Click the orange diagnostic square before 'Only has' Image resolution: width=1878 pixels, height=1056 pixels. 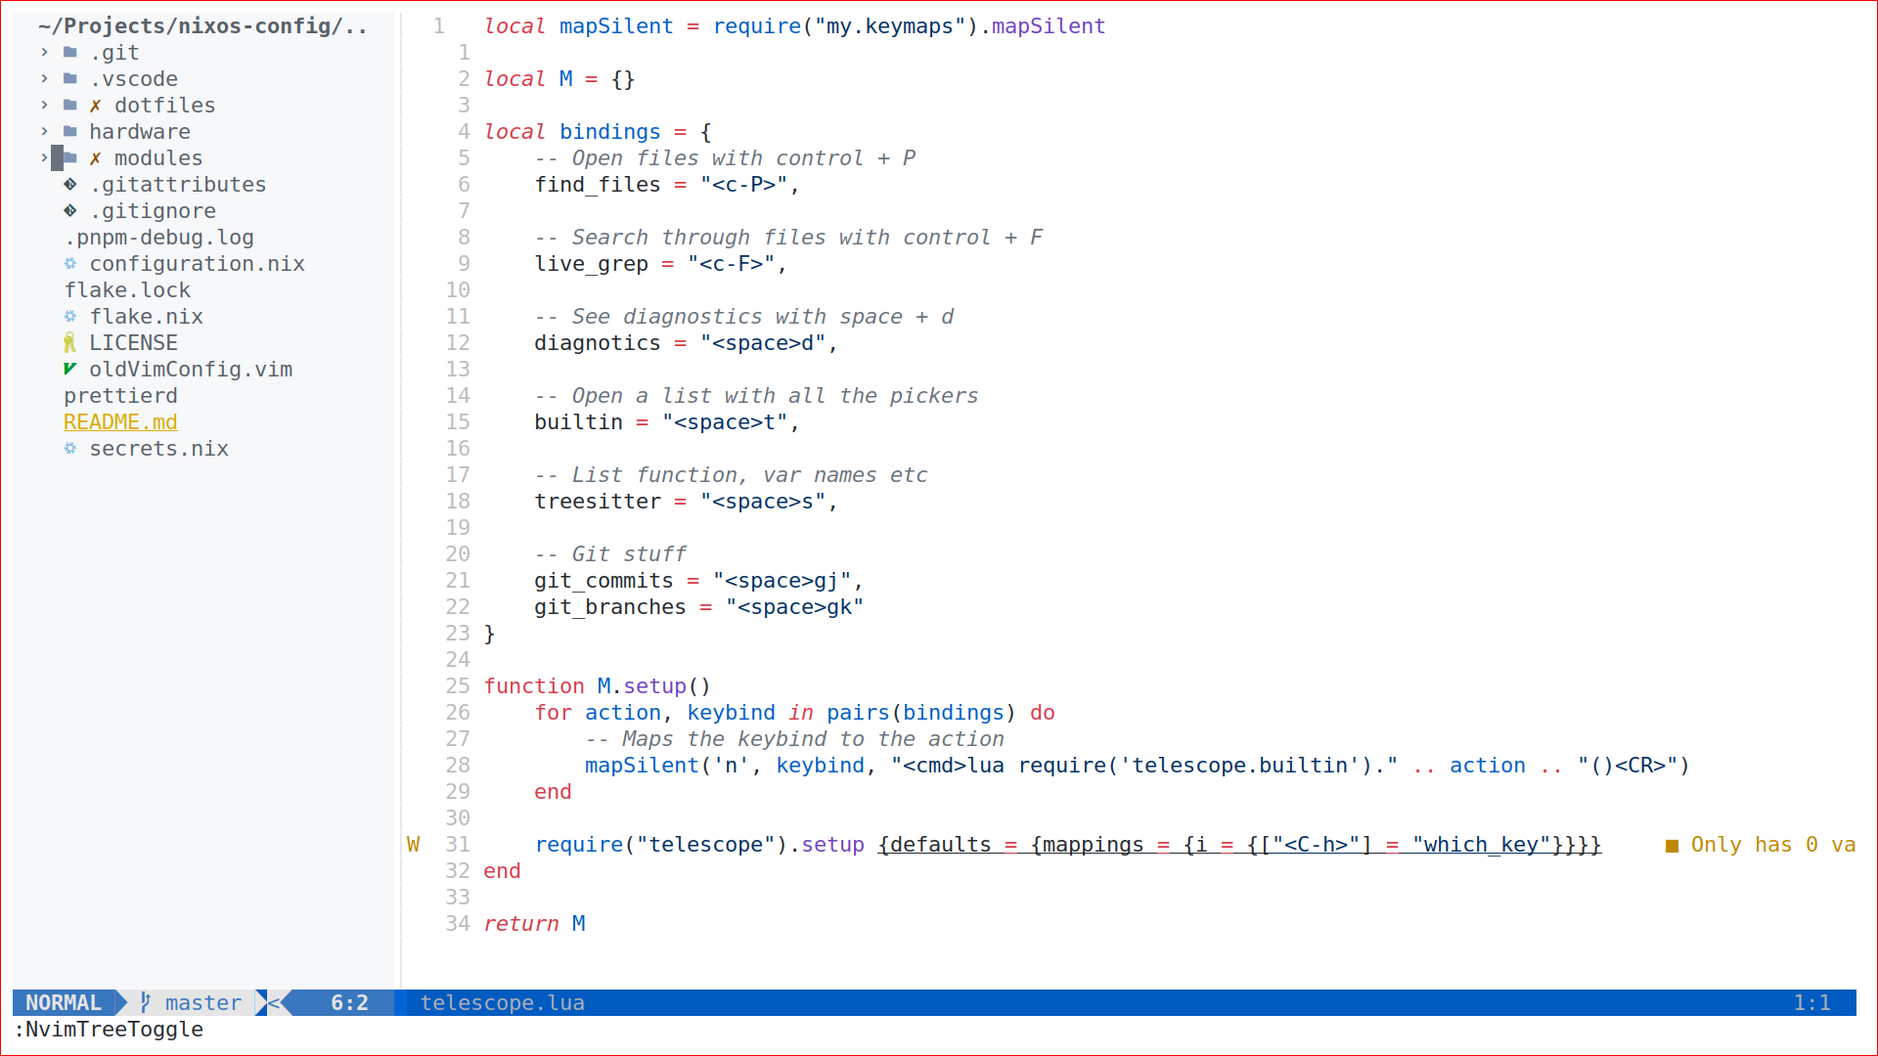pyautogui.click(x=1672, y=846)
